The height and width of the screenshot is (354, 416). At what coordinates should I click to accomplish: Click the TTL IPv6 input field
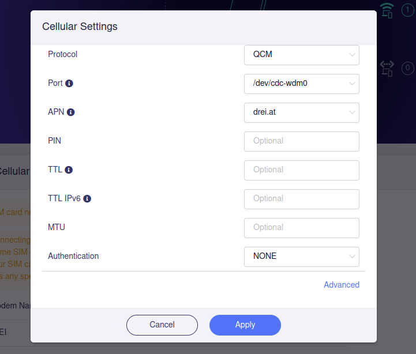click(x=302, y=199)
